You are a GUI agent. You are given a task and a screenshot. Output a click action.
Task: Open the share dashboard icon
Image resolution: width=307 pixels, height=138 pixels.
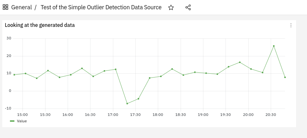188,7
